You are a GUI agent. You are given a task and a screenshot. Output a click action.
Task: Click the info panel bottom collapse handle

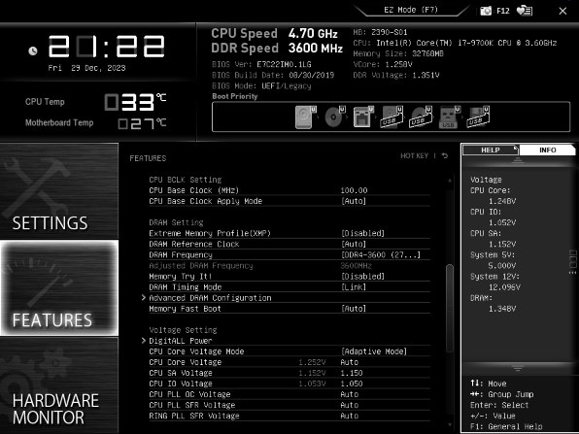coord(518,368)
